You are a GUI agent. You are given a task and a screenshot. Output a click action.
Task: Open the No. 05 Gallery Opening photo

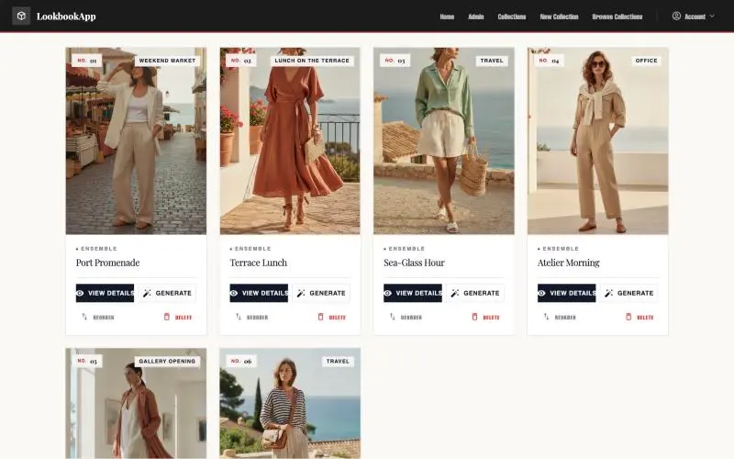(136, 403)
